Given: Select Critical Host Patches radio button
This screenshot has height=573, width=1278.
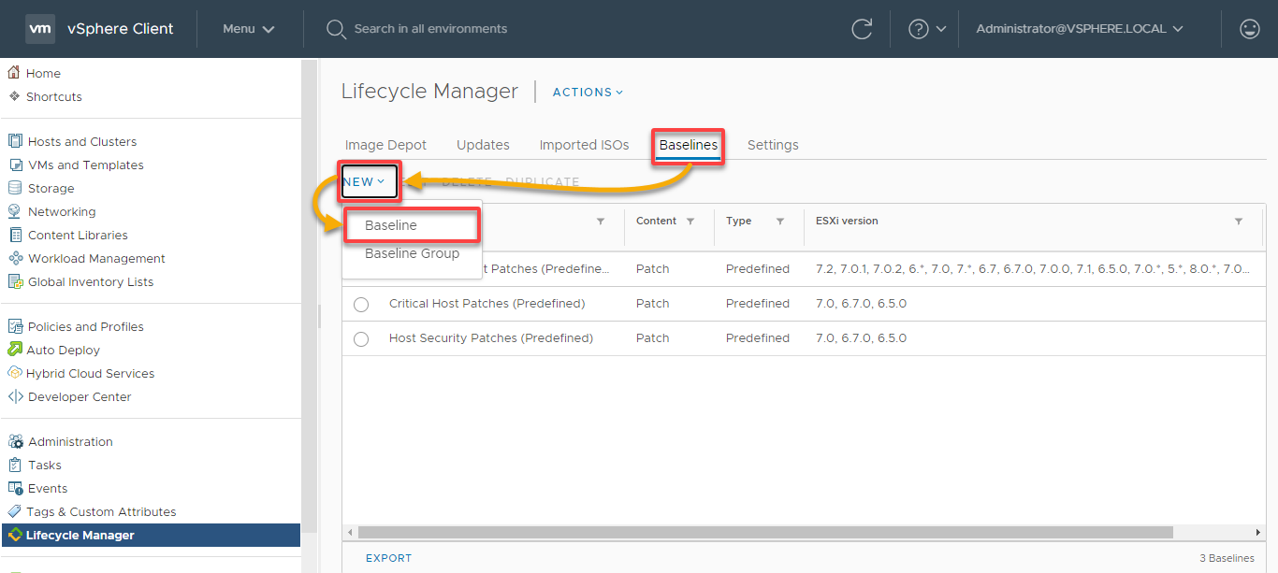Looking at the screenshot, I should coord(361,305).
